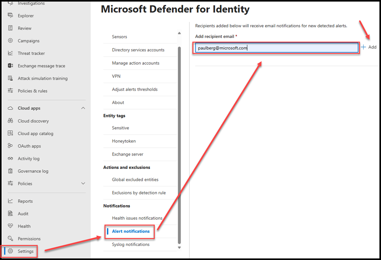The width and height of the screenshot is (381, 260).
Task: Open the Permissions page
Action: [29, 239]
